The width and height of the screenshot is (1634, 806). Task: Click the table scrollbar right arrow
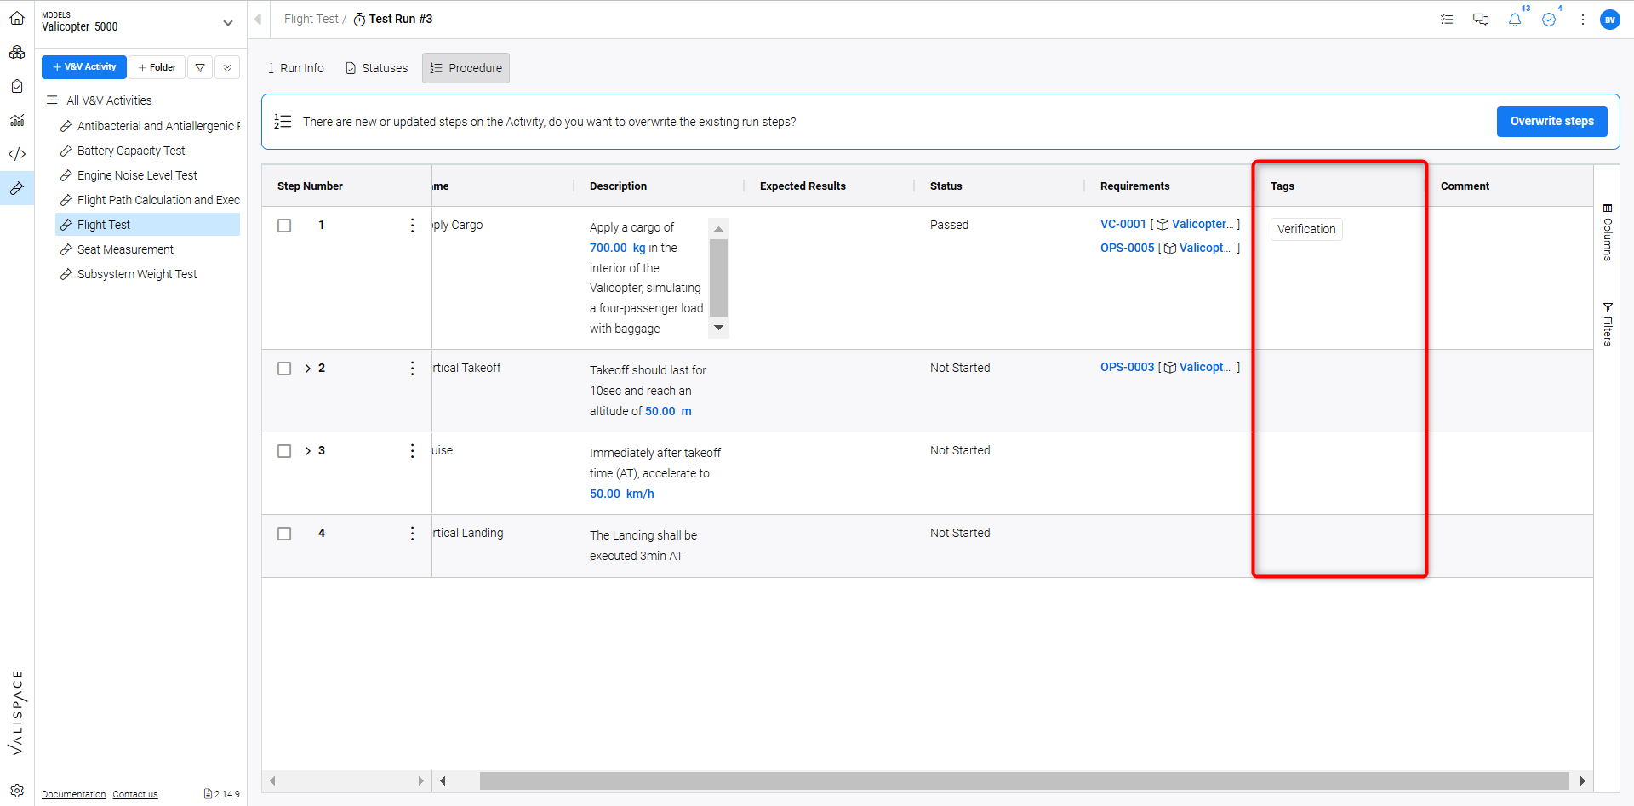click(x=1582, y=780)
